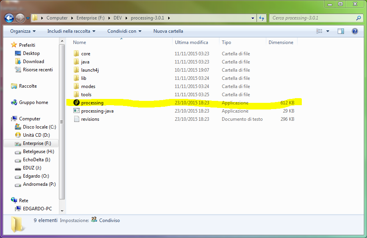Image resolution: width=367 pixels, height=238 pixels.
Task: Expand the arrow after processing-3.0.1 breadcrumb
Action: [169, 18]
